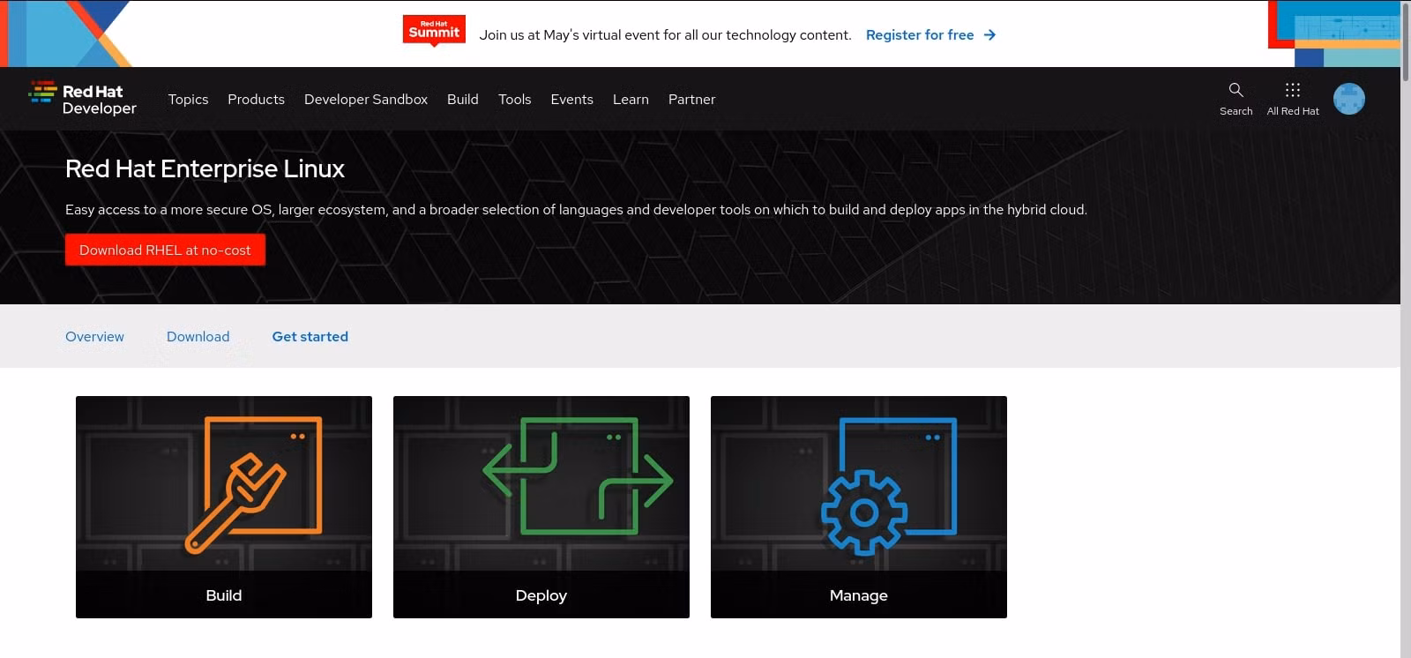The height and width of the screenshot is (658, 1411).
Task: Click the Red Hat Summit badge
Action: pos(434,30)
